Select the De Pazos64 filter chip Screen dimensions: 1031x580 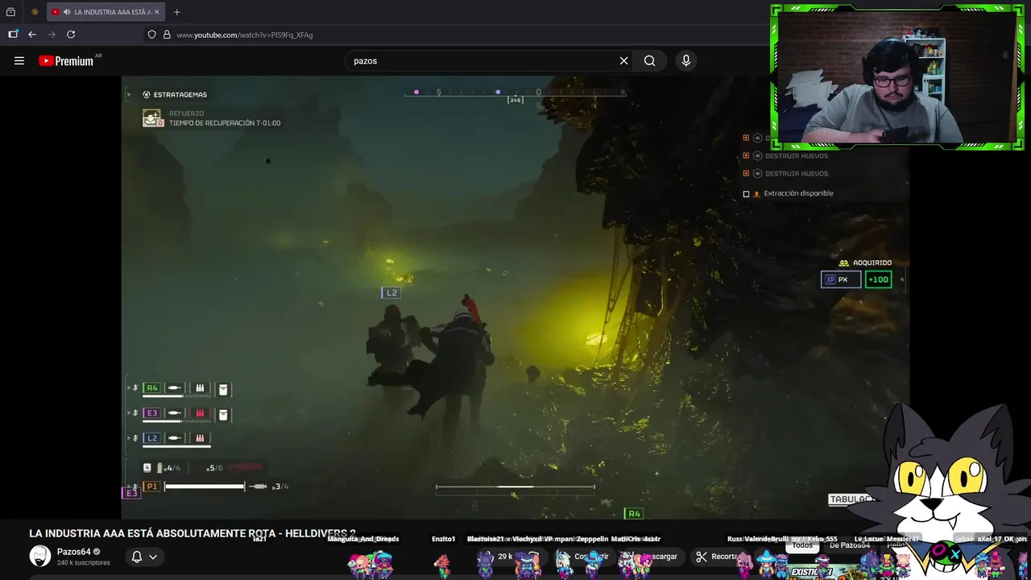(850, 545)
